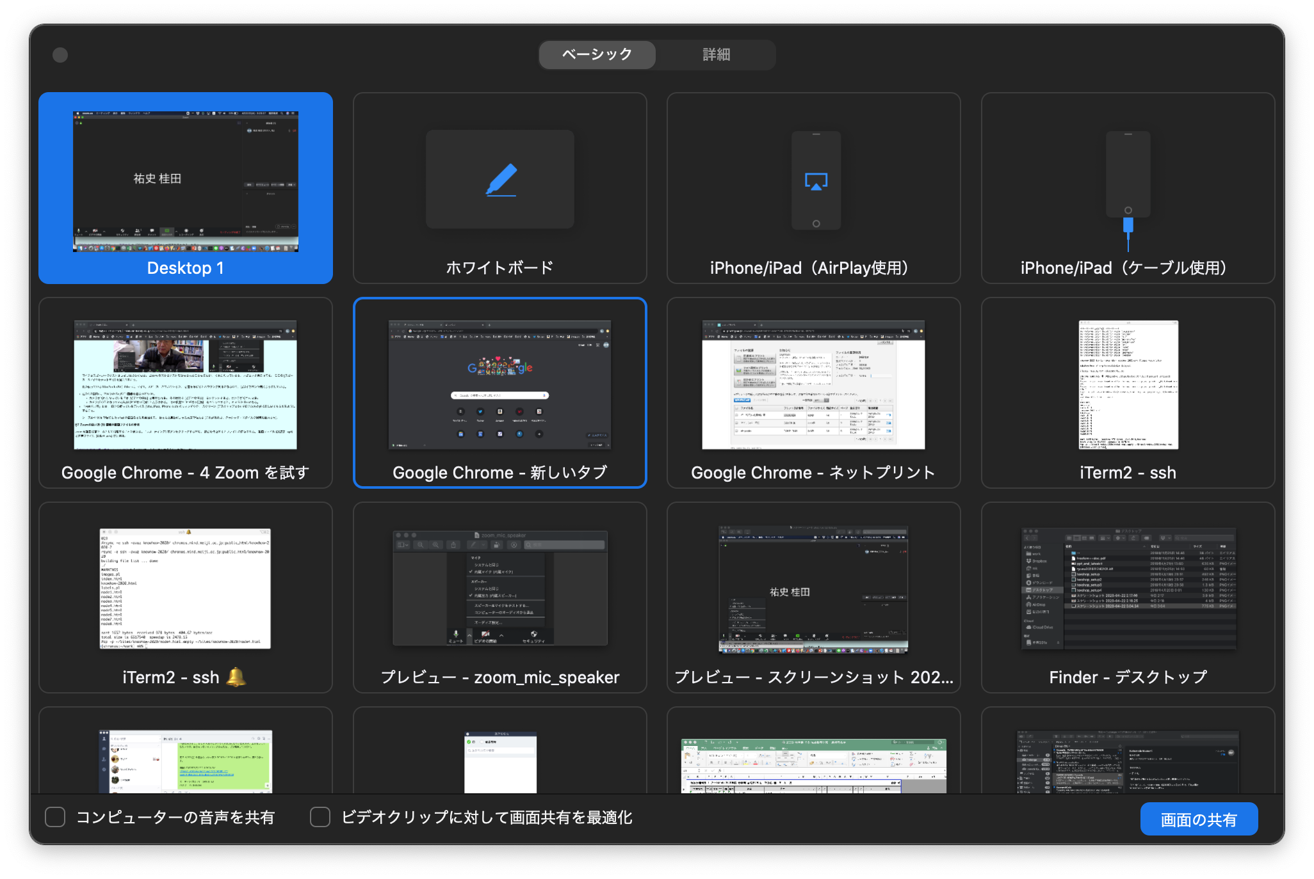Select the dark window thumbnail in bottom row
Screen dimensions: 1314x879
pos(1128,763)
